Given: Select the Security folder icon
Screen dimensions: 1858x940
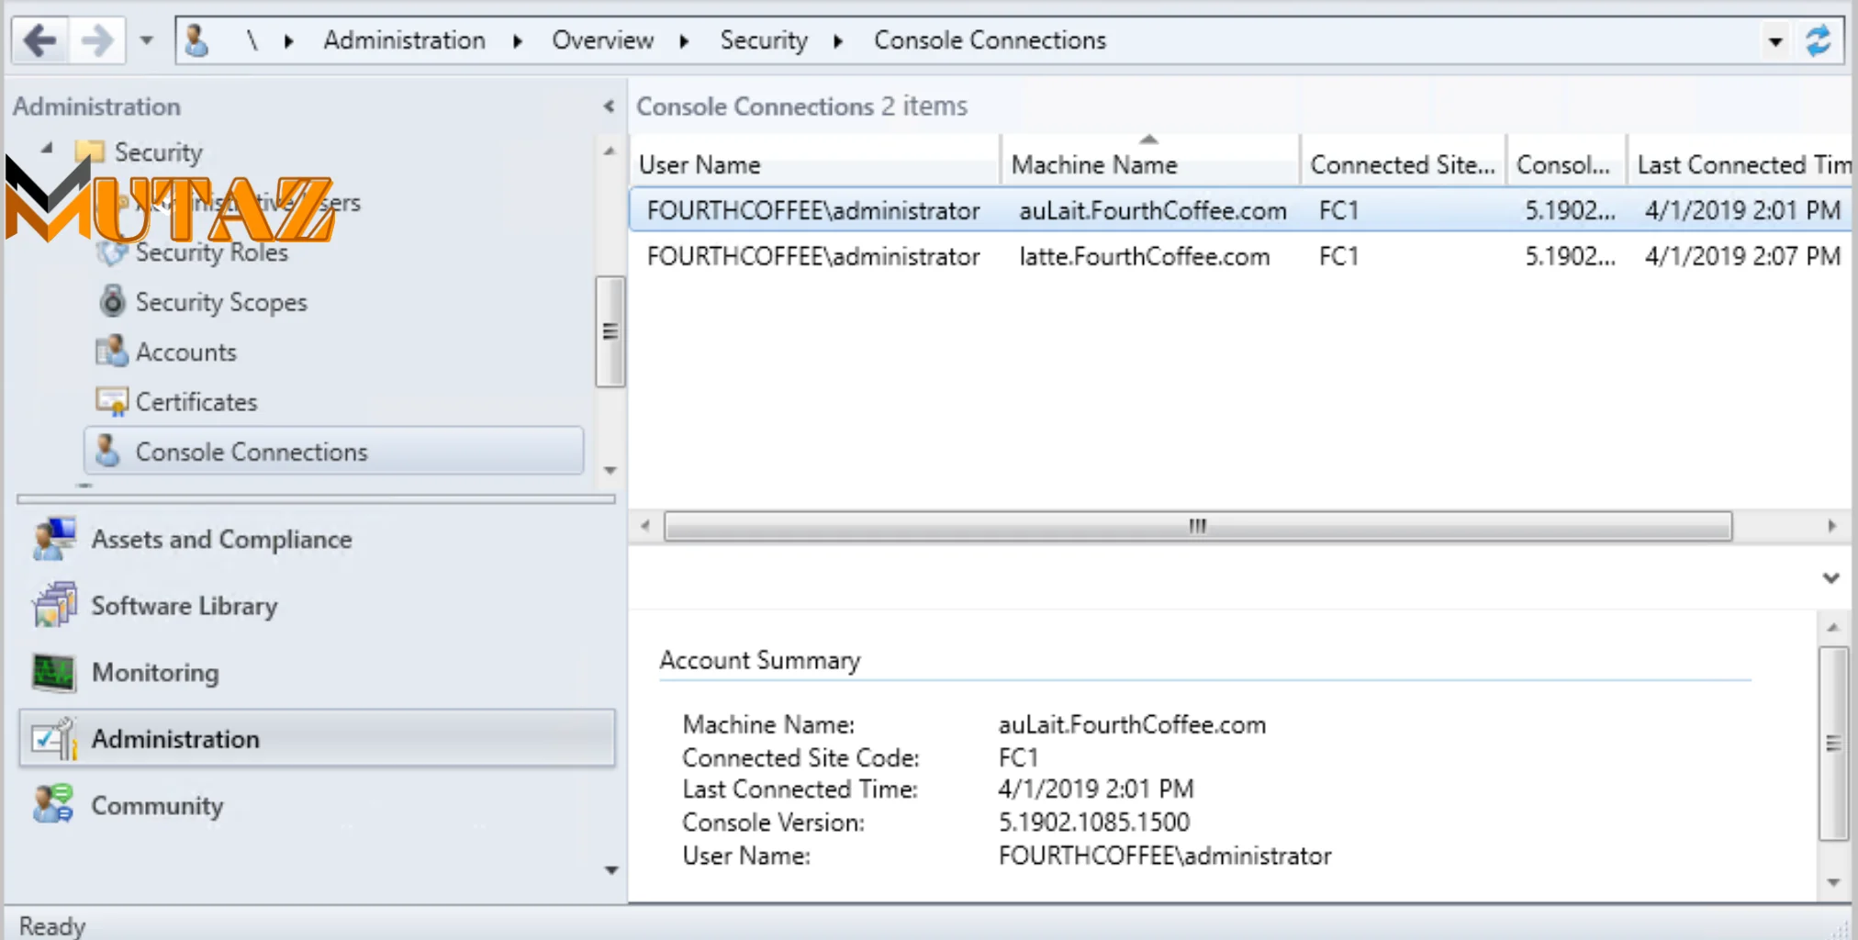Looking at the screenshot, I should (90, 151).
